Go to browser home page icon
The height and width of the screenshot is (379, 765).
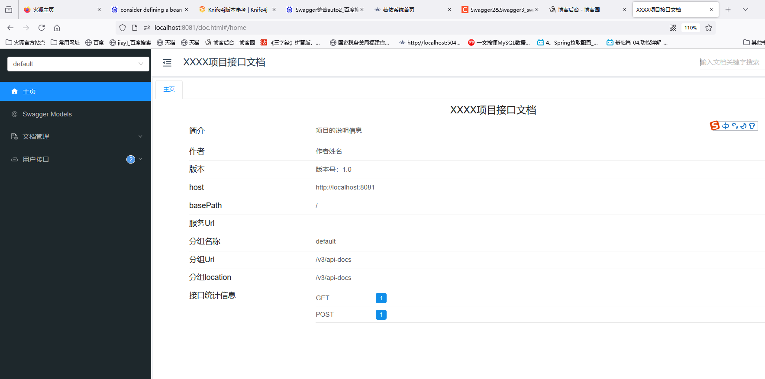pos(57,28)
